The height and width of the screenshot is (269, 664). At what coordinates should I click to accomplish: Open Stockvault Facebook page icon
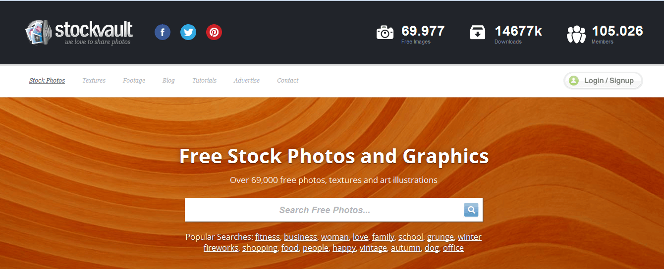[163, 33]
